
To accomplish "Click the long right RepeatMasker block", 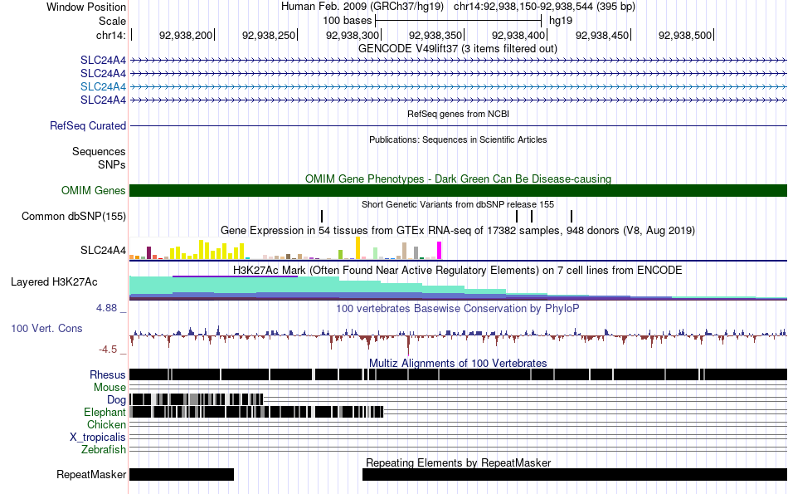I will (x=575, y=474).
